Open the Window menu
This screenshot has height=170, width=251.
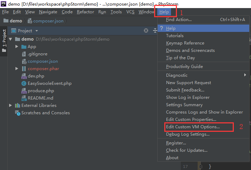coord(146,12)
